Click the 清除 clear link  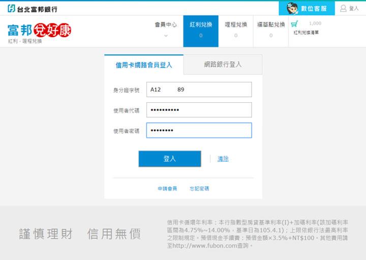(223, 159)
